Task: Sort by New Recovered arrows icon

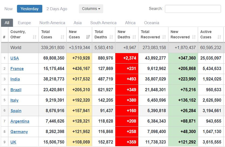Action: (x=194, y=37)
